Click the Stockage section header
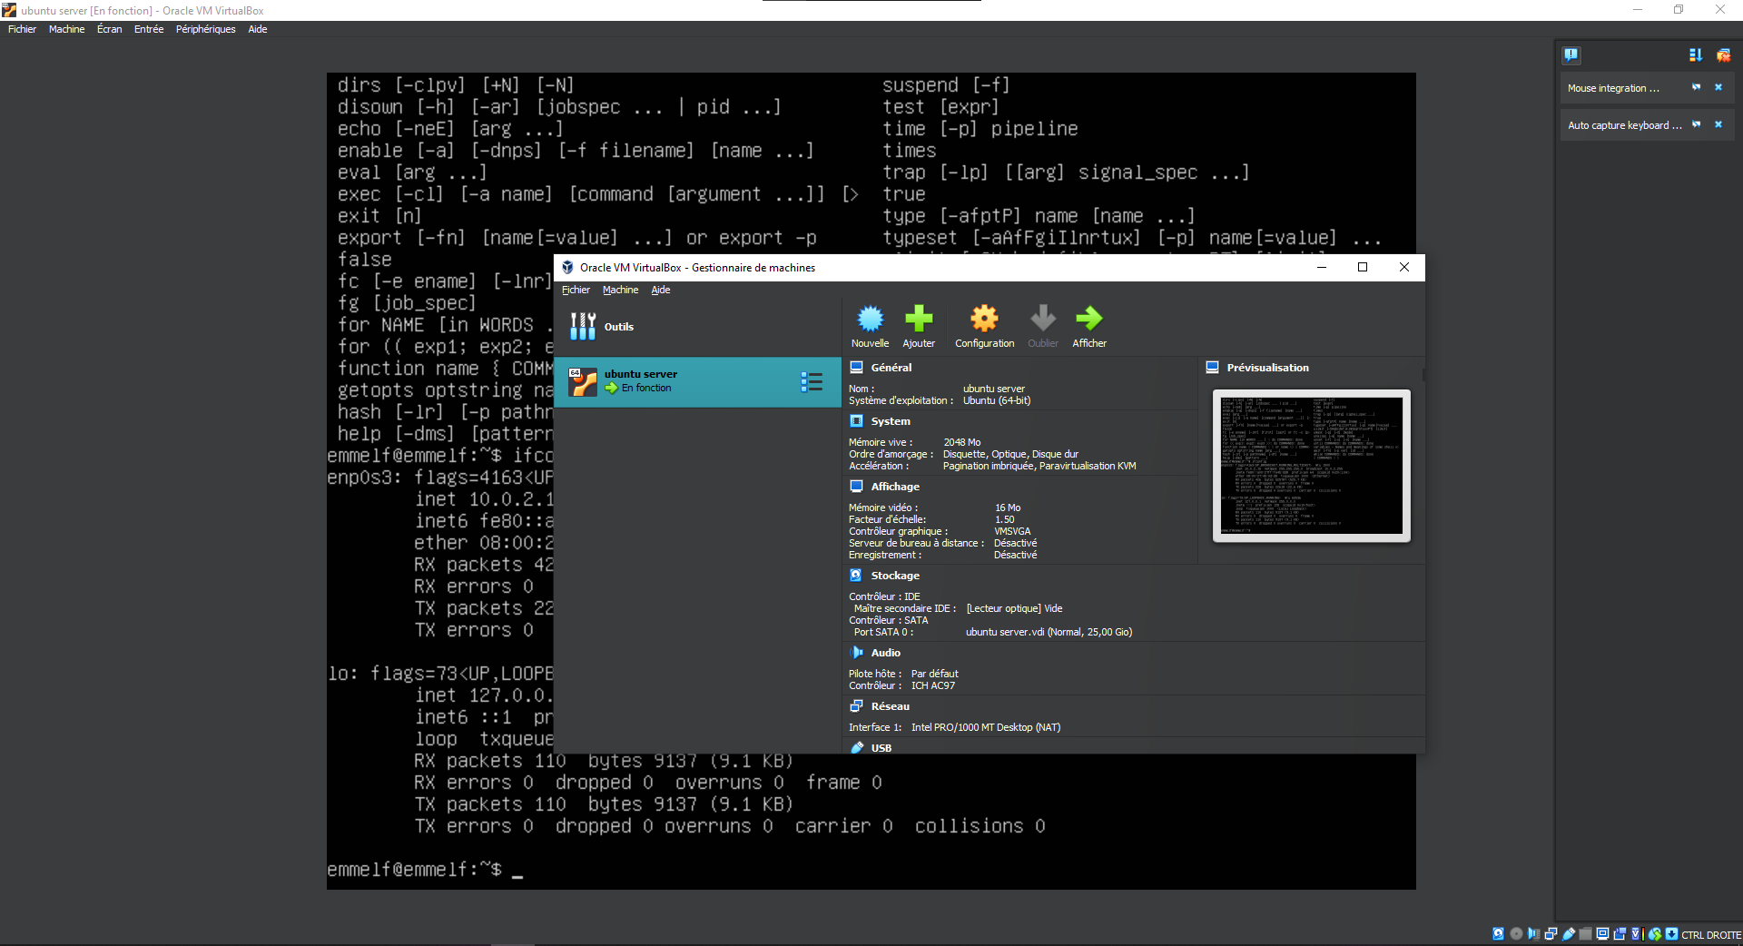This screenshot has height=946, width=1743. (x=895, y=576)
